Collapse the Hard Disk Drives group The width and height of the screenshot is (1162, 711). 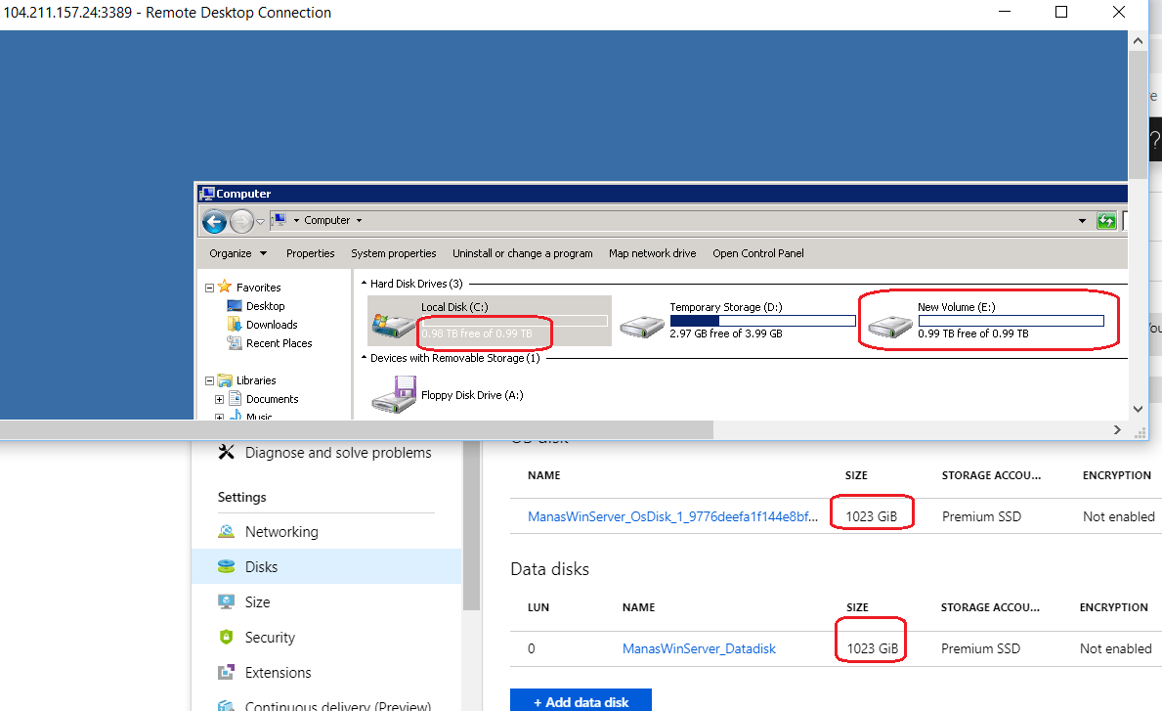pos(364,284)
